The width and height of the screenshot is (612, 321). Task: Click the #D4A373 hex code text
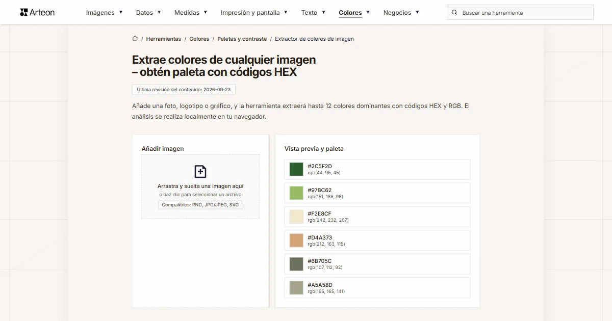coord(320,237)
